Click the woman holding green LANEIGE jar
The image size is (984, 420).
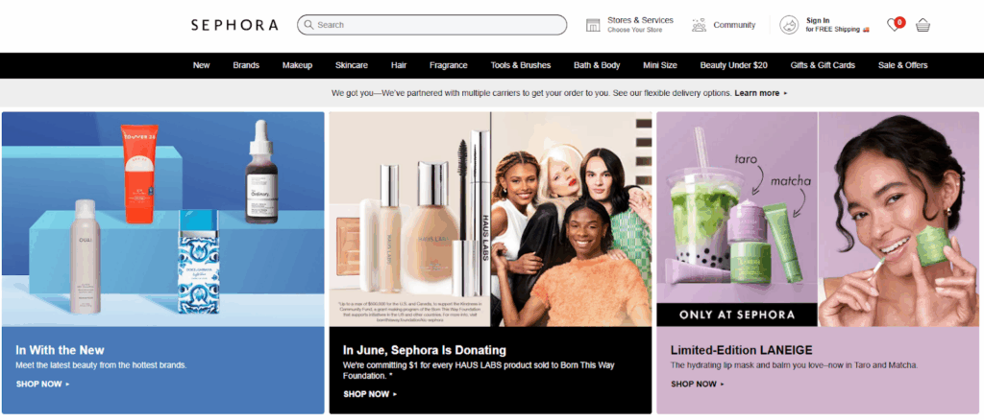(898, 219)
